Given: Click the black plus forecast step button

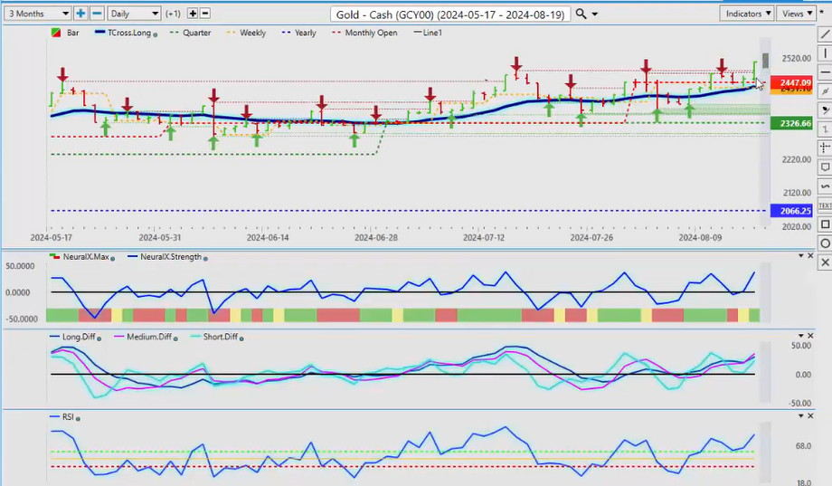Looking at the screenshot, I should click(x=193, y=14).
